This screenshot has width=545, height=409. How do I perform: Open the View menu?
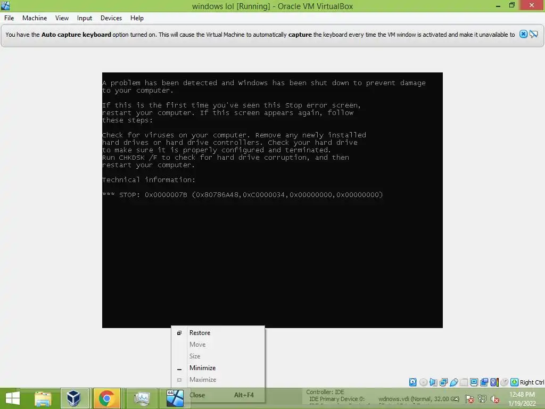coord(62,18)
